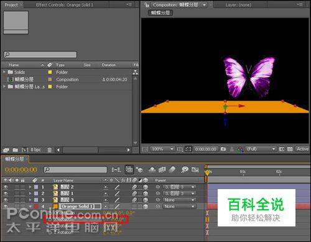Toggle Transparency Grid in viewer
Viewport: 311px width, 242px height.
290,149
